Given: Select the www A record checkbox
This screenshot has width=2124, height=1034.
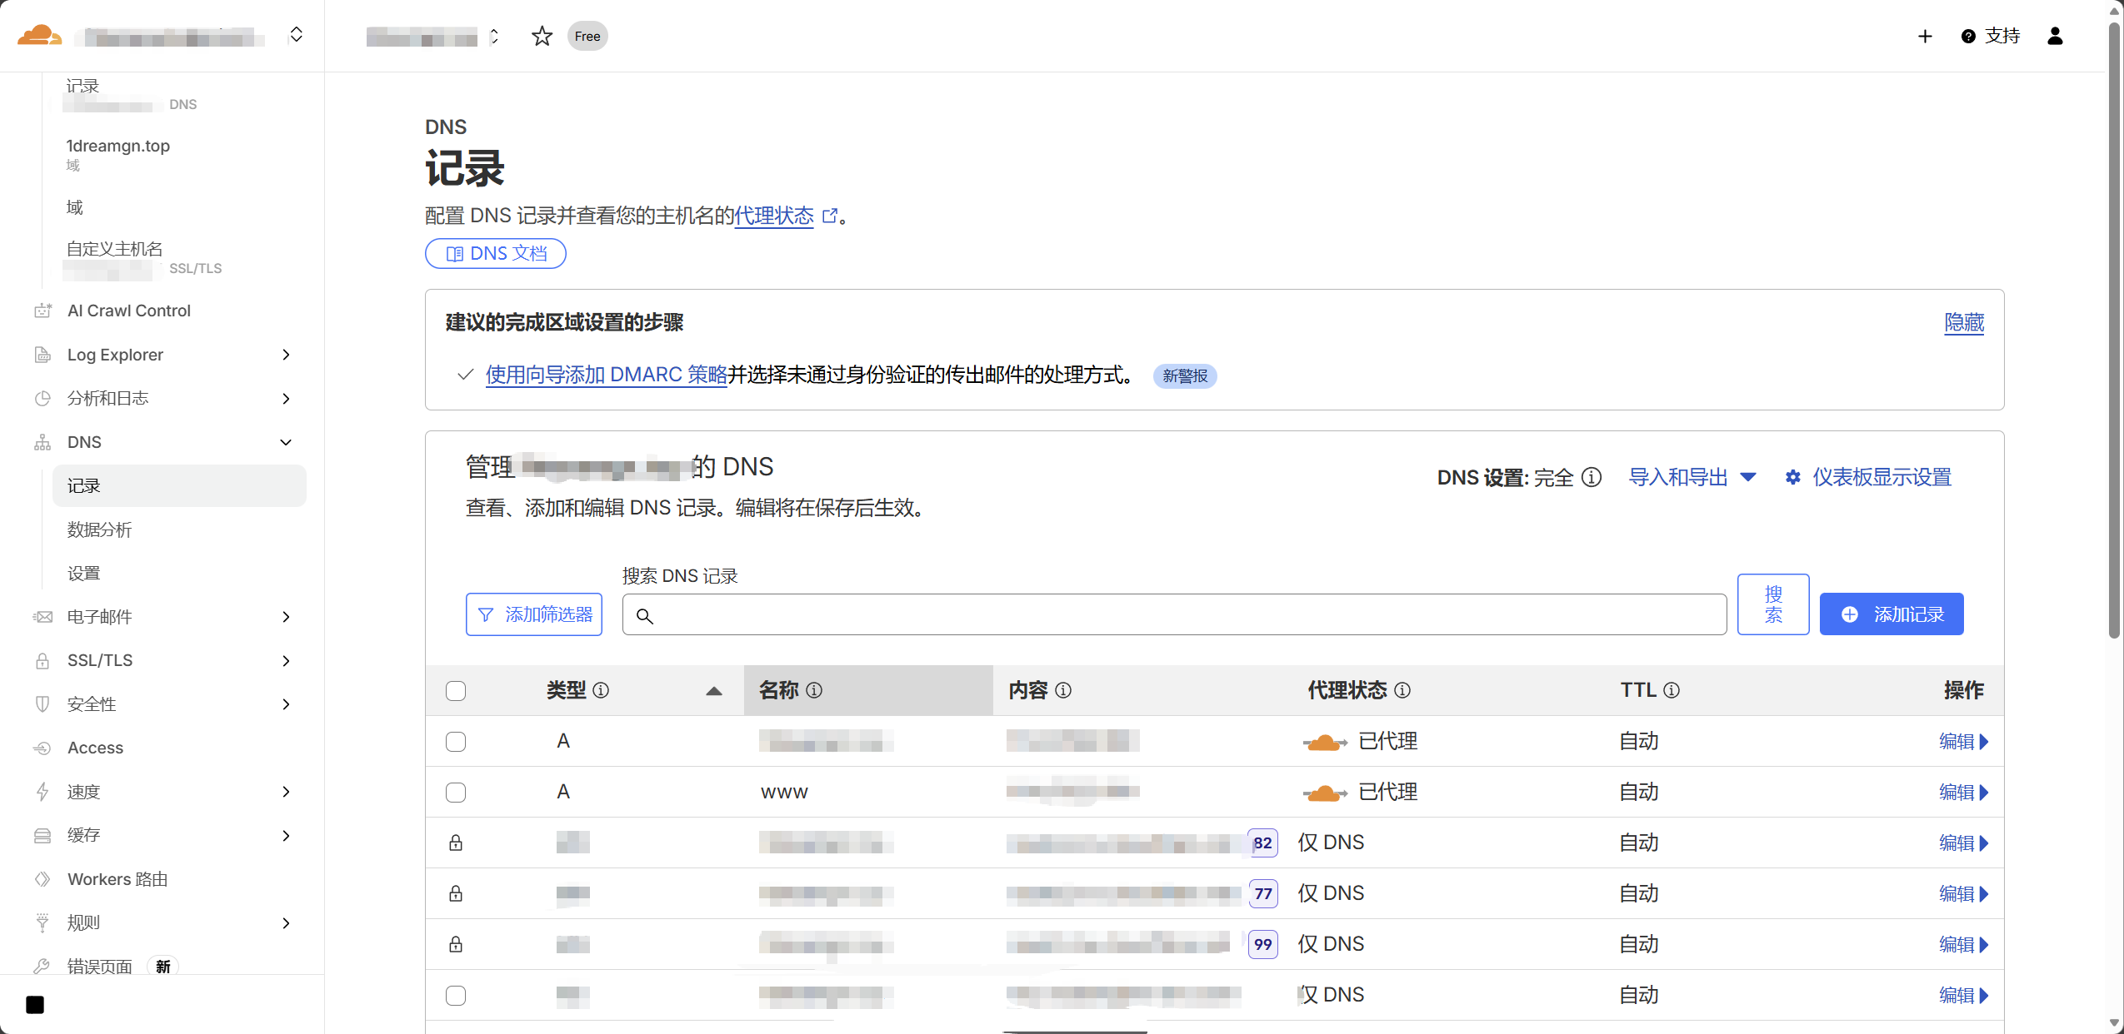Looking at the screenshot, I should pos(456,792).
